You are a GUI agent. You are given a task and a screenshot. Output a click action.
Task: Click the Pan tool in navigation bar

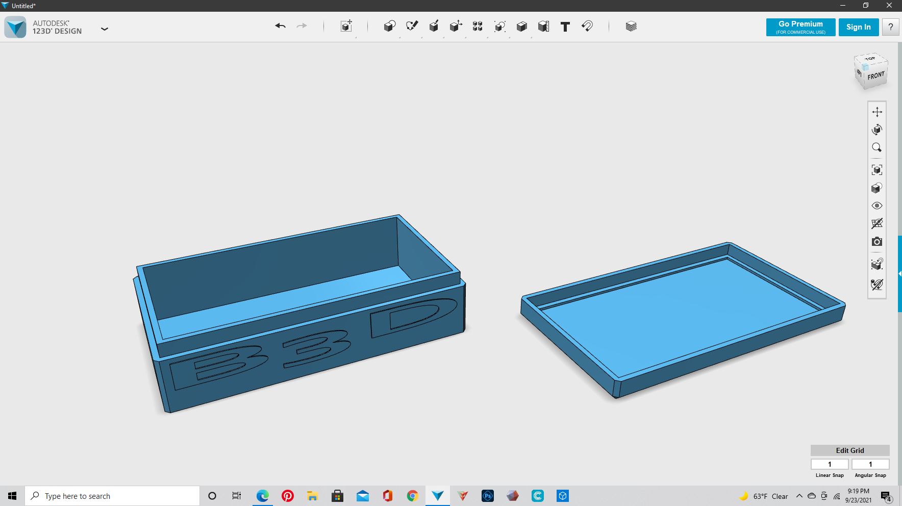(x=876, y=112)
